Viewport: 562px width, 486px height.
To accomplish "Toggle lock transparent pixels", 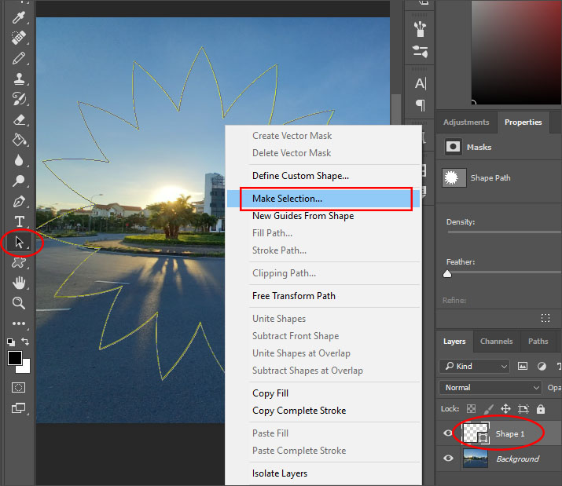I will pyautogui.click(x=471, y=408).
